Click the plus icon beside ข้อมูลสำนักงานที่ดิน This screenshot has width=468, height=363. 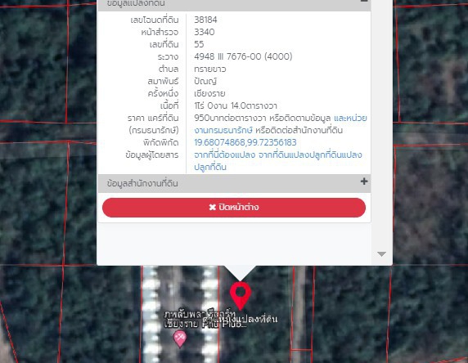(364, 181)
